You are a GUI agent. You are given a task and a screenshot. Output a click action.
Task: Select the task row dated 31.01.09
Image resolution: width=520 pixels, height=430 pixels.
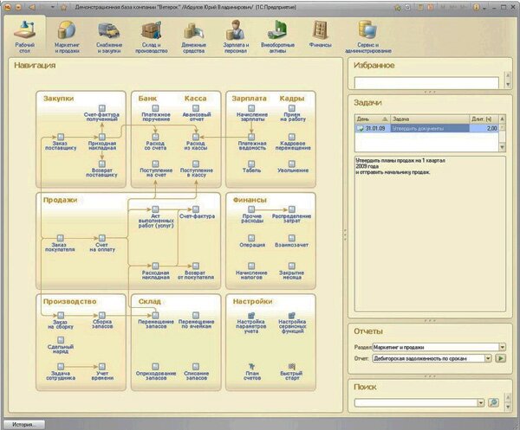(426, 128)
